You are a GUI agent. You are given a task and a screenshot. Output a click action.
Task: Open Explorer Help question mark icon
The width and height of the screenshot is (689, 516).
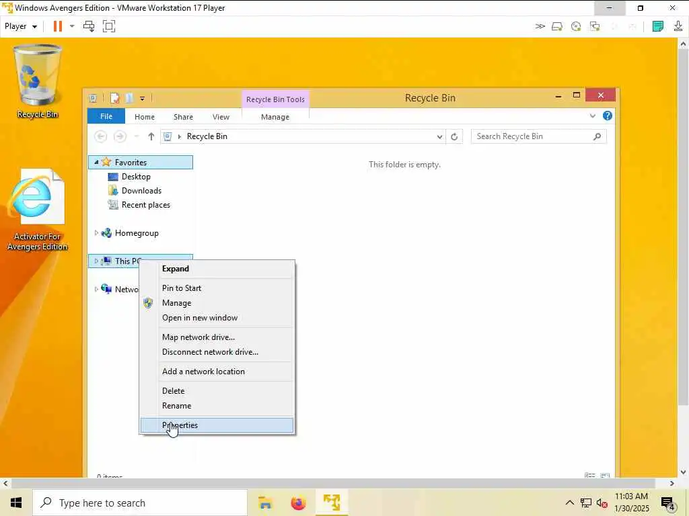(x=608, y=116)
